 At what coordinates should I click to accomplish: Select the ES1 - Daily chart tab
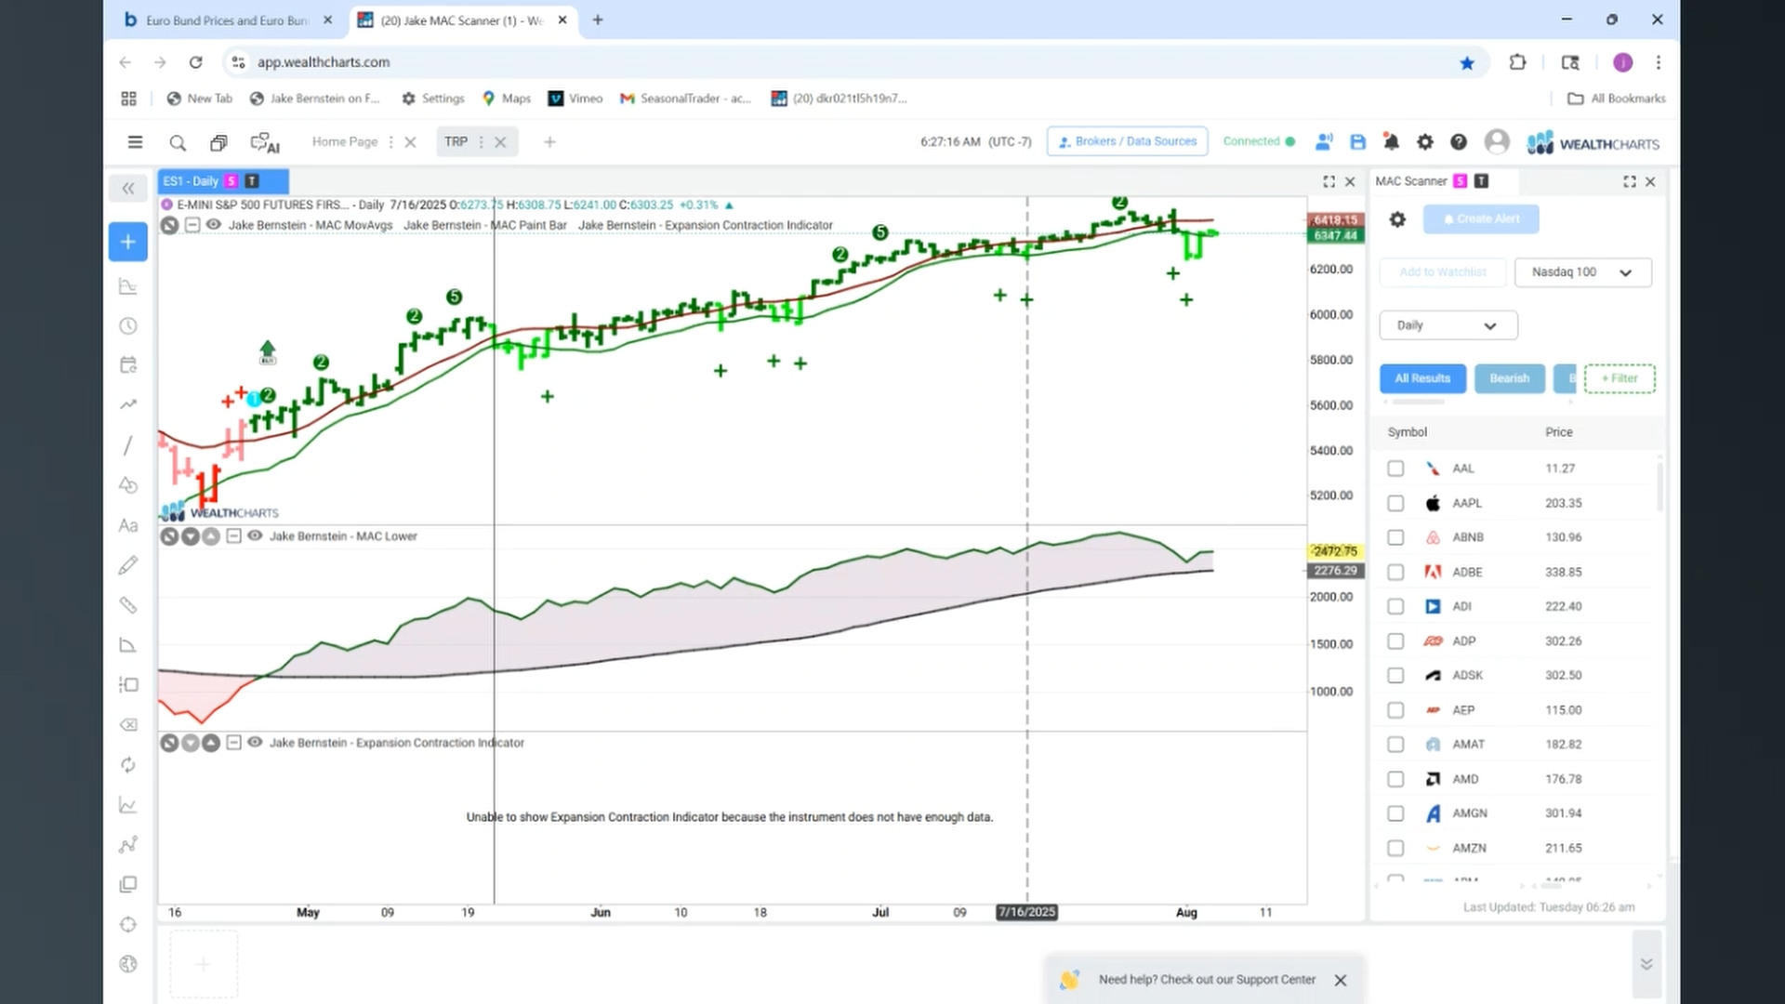(223, 181)
